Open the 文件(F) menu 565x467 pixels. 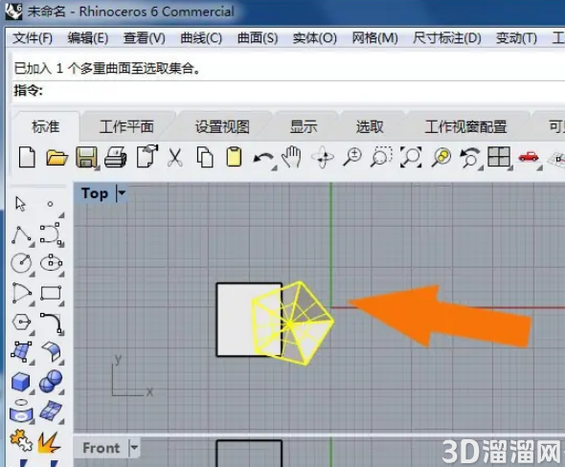[x=33, y=38]
